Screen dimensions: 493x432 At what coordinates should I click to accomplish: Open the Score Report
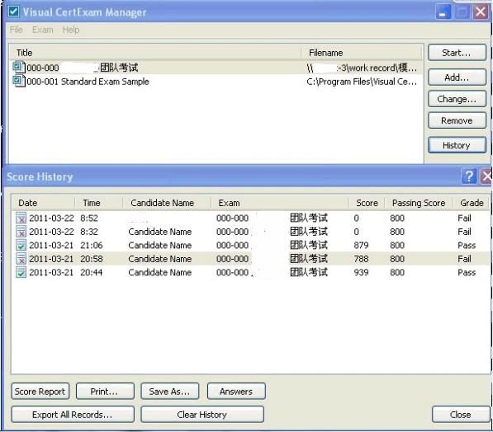[40, 392]
